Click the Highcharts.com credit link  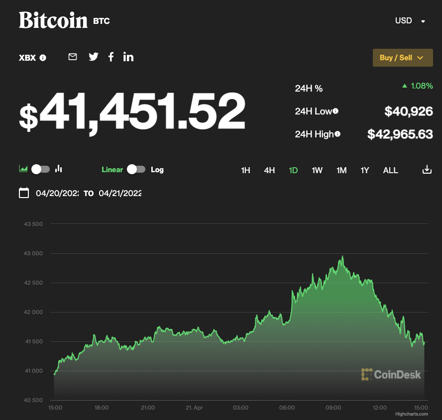411,414
